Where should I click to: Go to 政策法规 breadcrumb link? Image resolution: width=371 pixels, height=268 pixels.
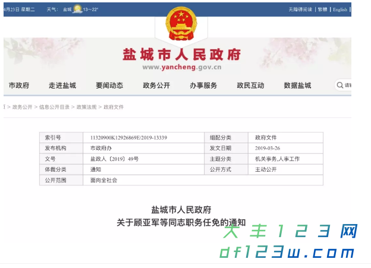coord(87,107)
